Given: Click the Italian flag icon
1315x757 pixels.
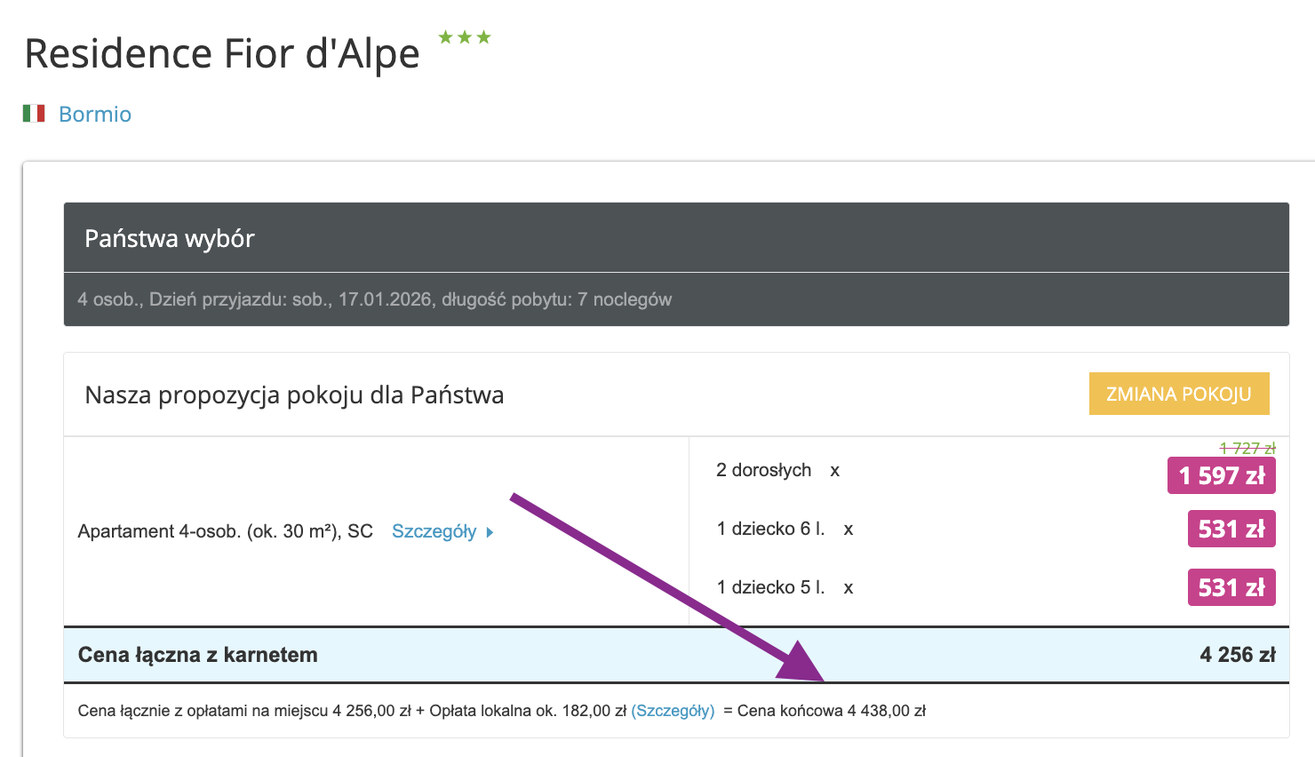Looking at the screenshot, I should coord(34,114).
